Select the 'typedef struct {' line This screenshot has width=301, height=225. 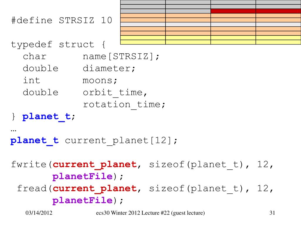point(58,45)
